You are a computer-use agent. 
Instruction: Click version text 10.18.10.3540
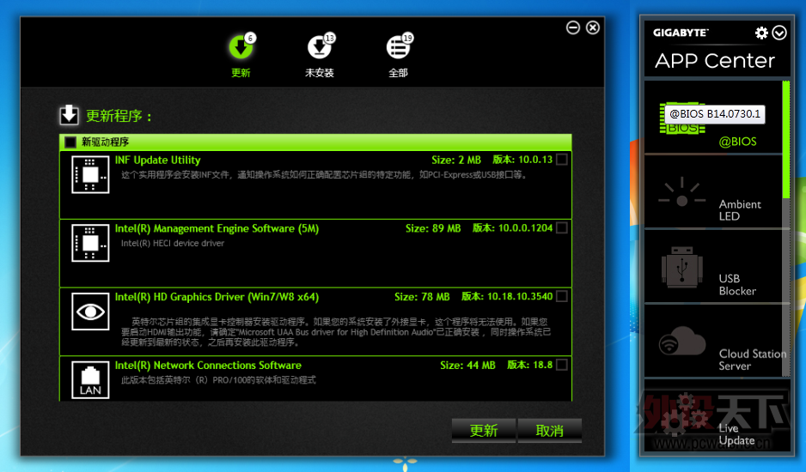point(520,296)
